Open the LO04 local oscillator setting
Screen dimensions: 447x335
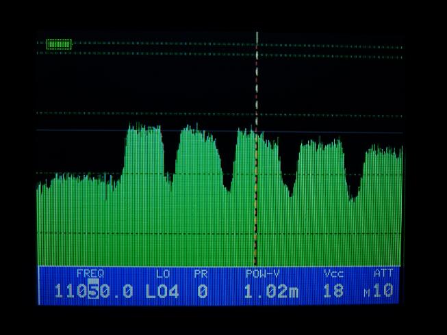[162, 291]
